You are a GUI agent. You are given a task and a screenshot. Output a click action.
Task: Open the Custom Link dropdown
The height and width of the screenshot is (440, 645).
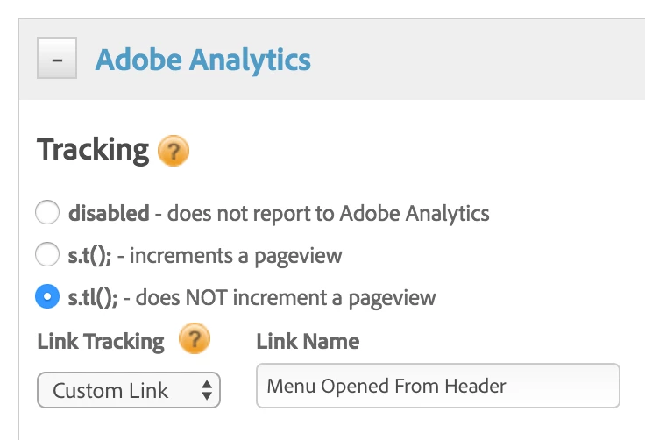point(128,390)
